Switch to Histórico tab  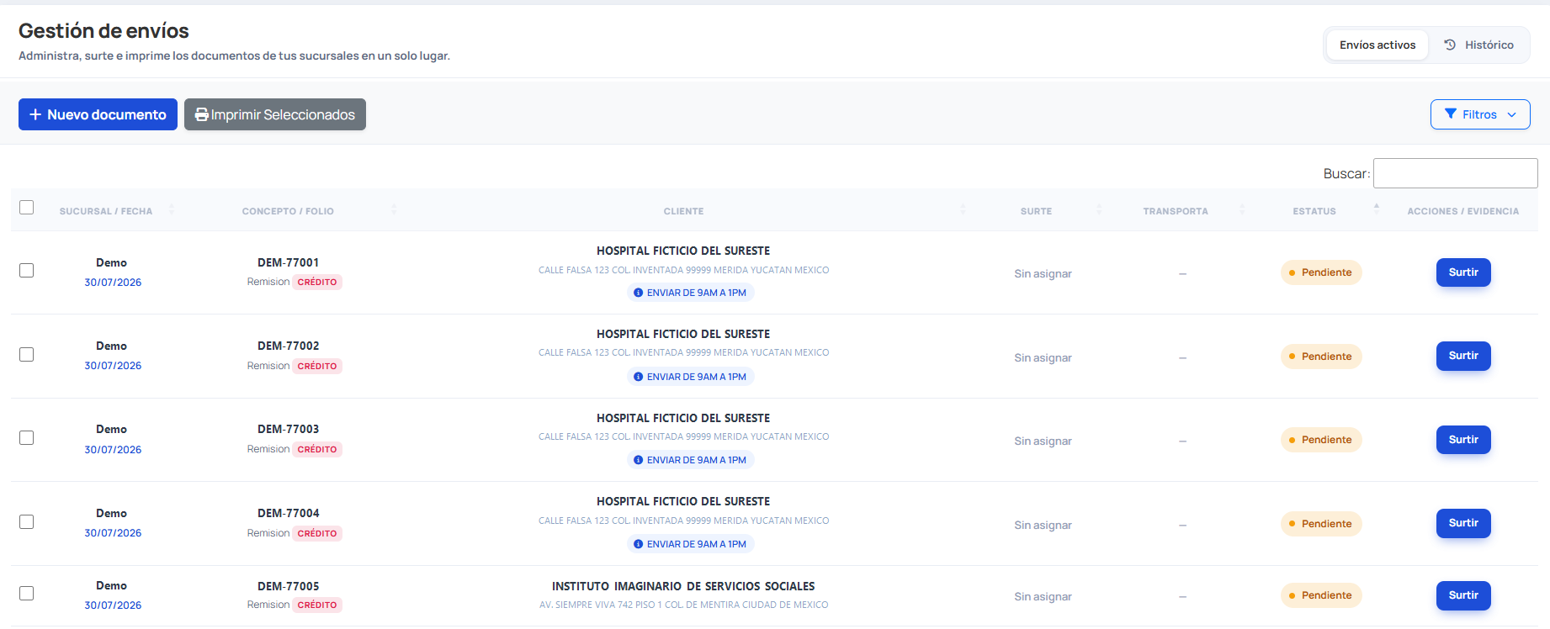click(x=1478, y=45)
